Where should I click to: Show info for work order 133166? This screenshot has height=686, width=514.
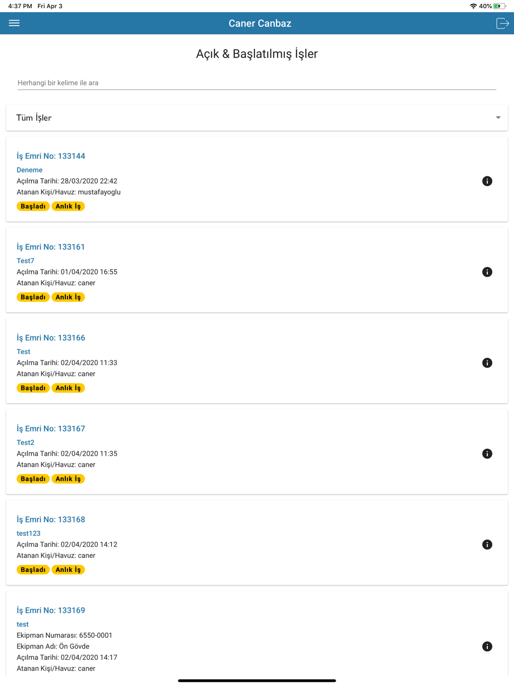(x=487, y=363)
